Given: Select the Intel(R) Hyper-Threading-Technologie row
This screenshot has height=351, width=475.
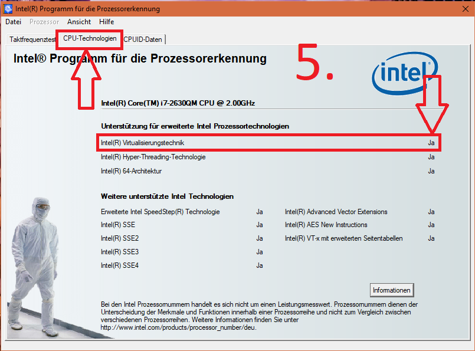Looking at the screenshot, I should [x=268, y=157].
